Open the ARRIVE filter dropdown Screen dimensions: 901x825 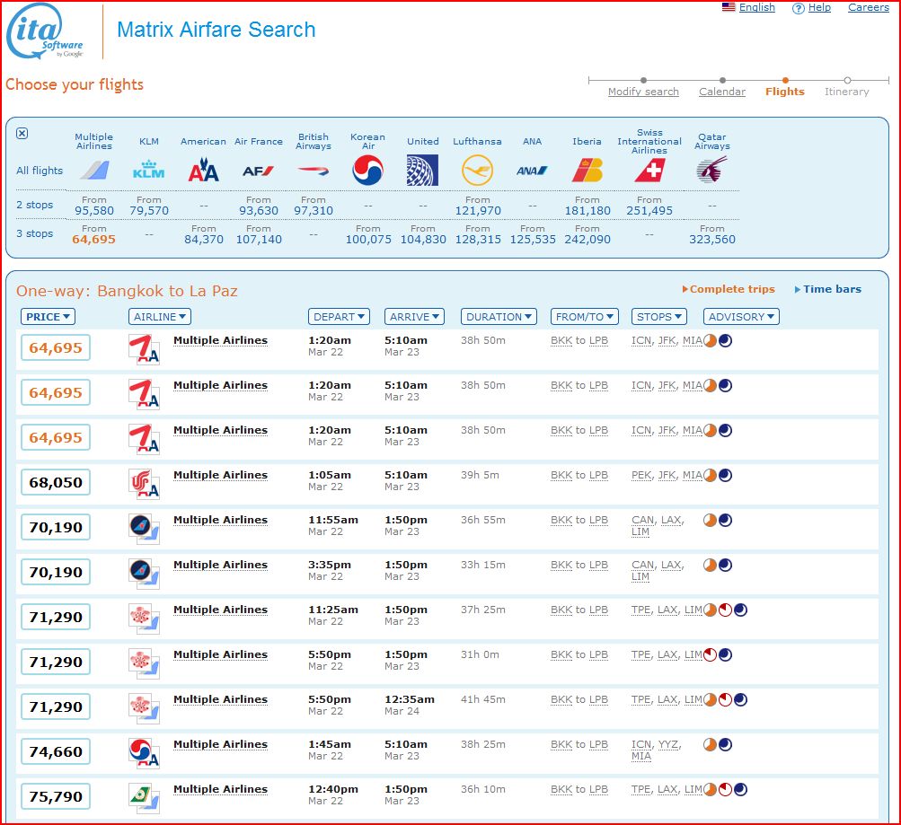coord(414,316)
